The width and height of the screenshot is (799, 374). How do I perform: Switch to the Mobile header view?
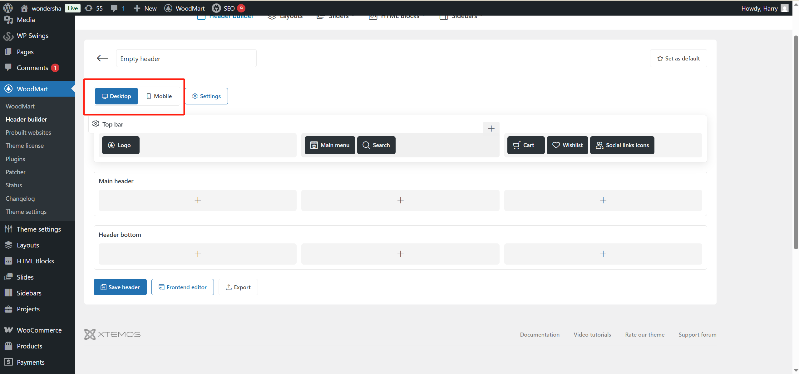point(159,96)
